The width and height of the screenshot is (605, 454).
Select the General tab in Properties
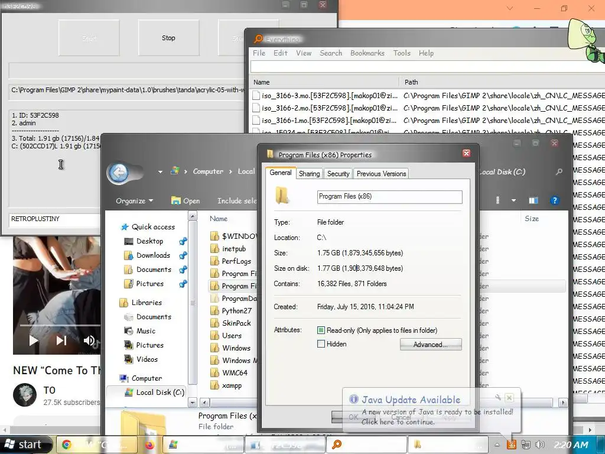pos(281,173)
